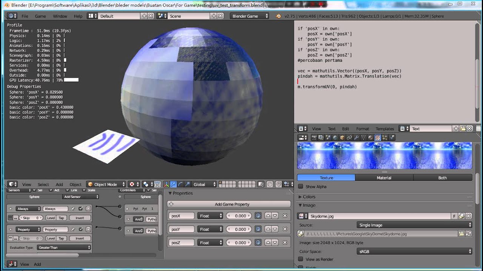Select the Material sphere tab icon
Viewport: 483px width, 271px height.
coord(371,138)
